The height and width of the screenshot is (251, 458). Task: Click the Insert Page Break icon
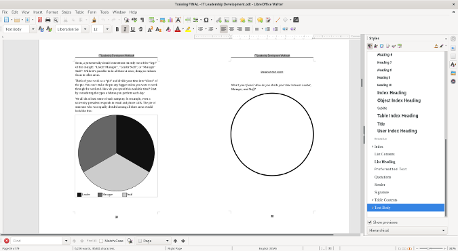188,20
